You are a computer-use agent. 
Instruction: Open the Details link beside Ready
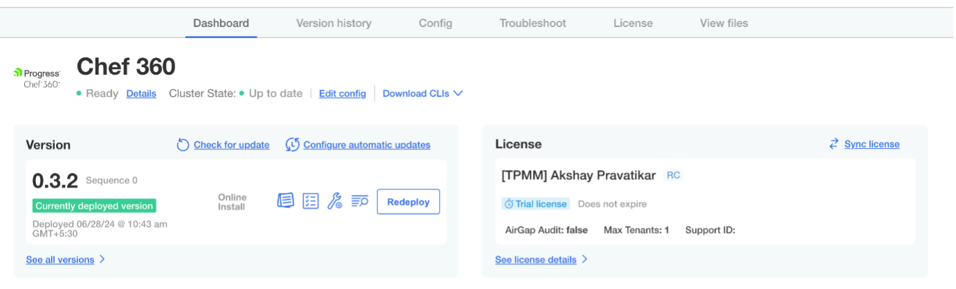(x=141, y=93)
